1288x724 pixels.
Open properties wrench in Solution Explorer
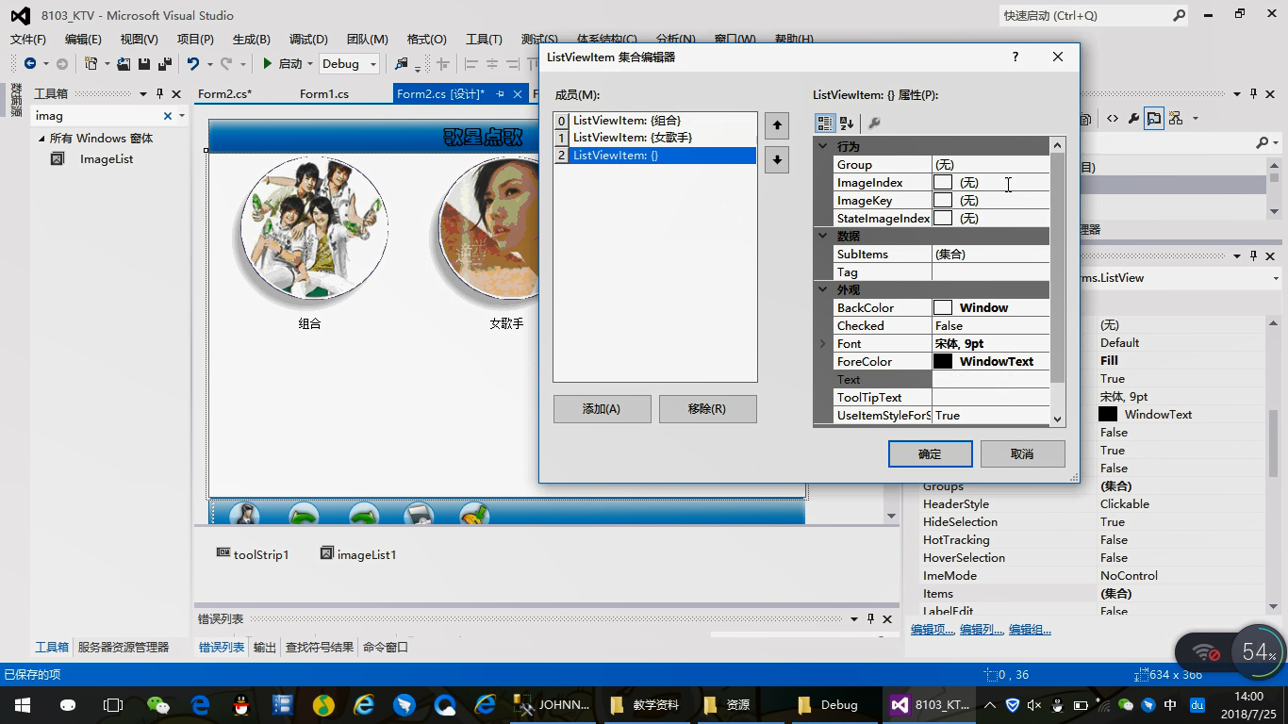1133,119
